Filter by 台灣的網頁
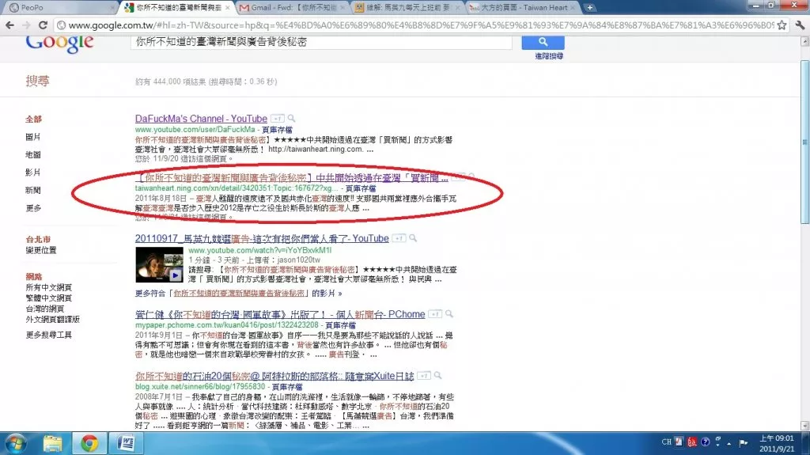The image size is (810, 455). click(45, 309)
